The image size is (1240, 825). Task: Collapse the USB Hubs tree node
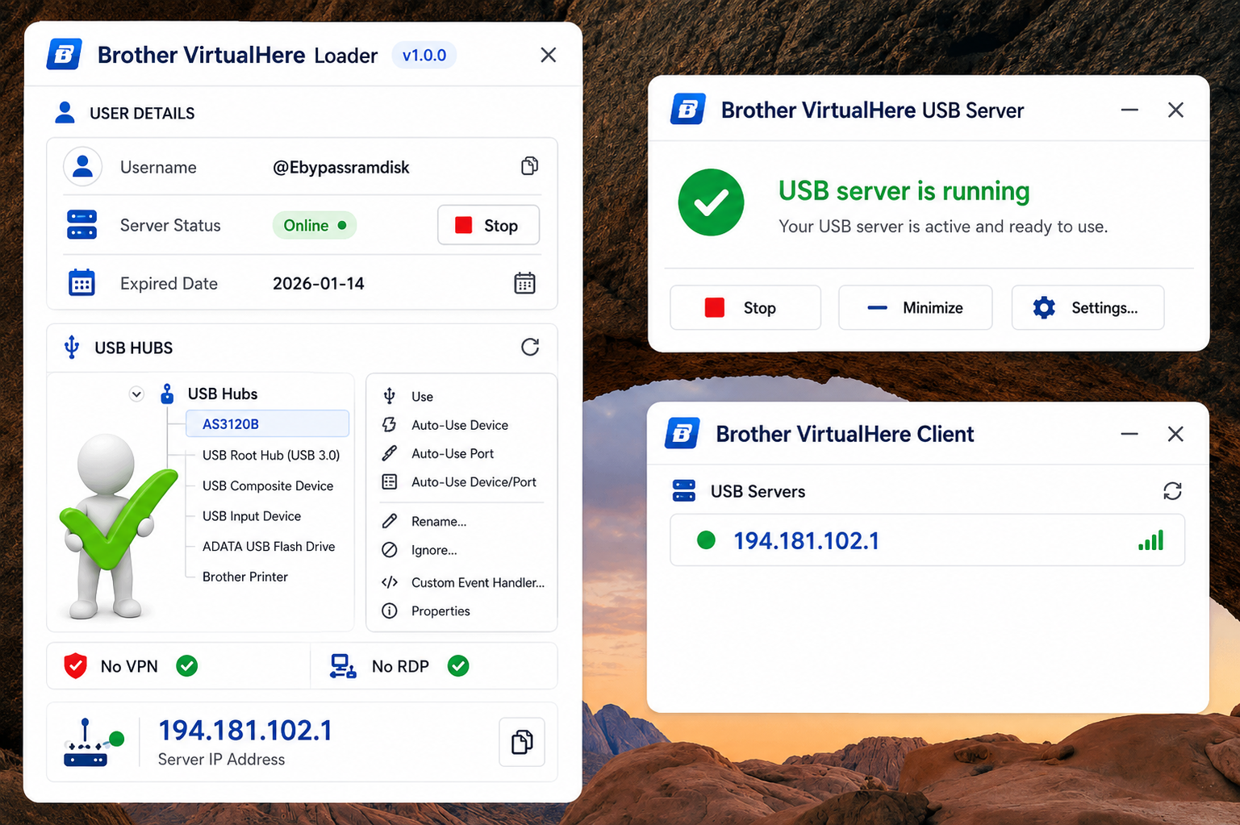tap(136, 394)
